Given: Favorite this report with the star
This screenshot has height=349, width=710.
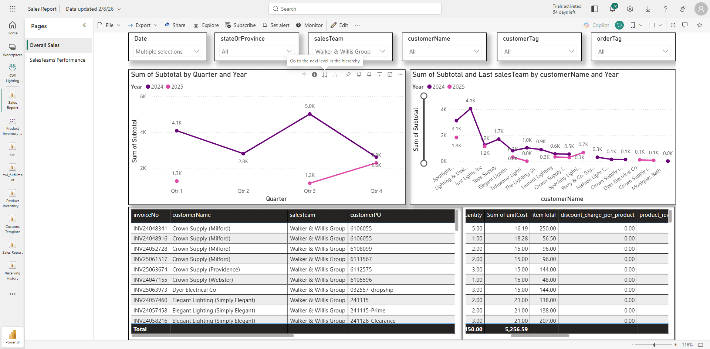Looking at the screenshot, I should tap(700, 25).
